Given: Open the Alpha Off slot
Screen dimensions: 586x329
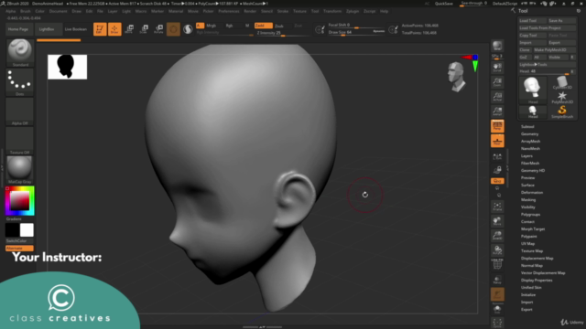Looking at the screenshot, I should click(x=20, y=111).
